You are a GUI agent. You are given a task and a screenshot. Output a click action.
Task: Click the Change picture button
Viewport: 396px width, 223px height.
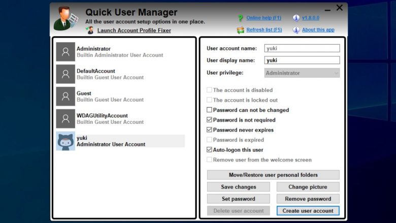tap(308, 187)
